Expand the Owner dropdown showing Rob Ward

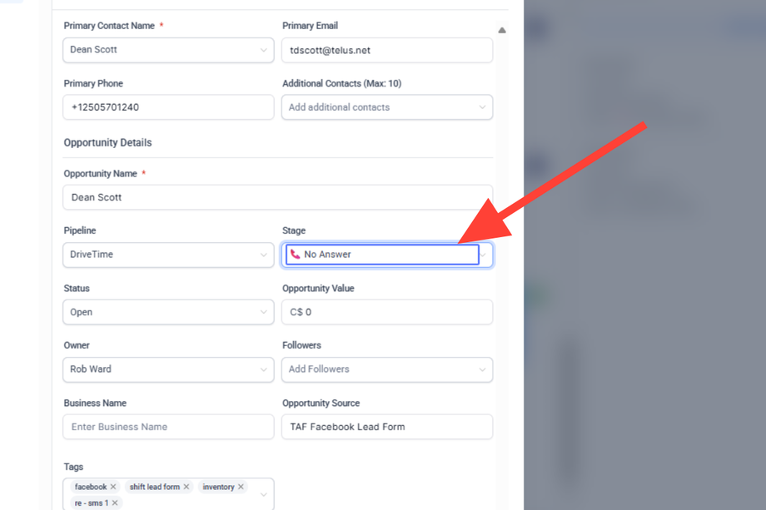[168, 369]
